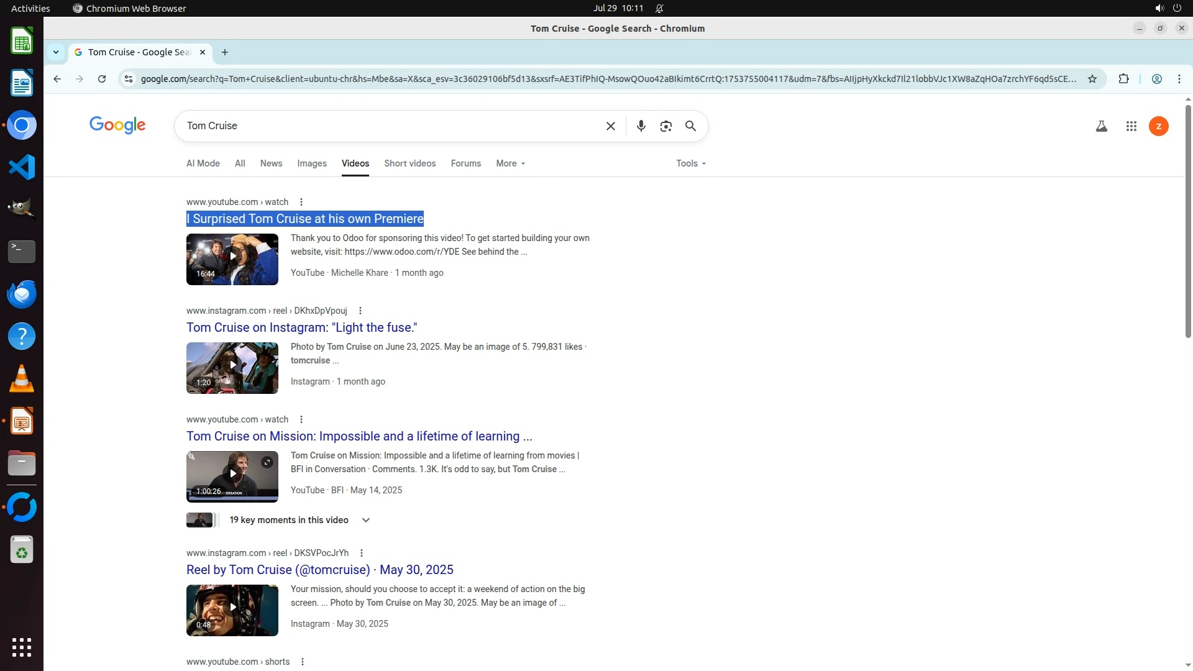Image resolution: width=1193 pixels, height=671 pixels.
Task: Open 'Tom Cruise on Instagram: Light the fuse' link
Action: tap(301, 327)
